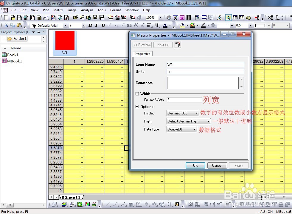Toggle superscript formatting

tap(110, 25)
